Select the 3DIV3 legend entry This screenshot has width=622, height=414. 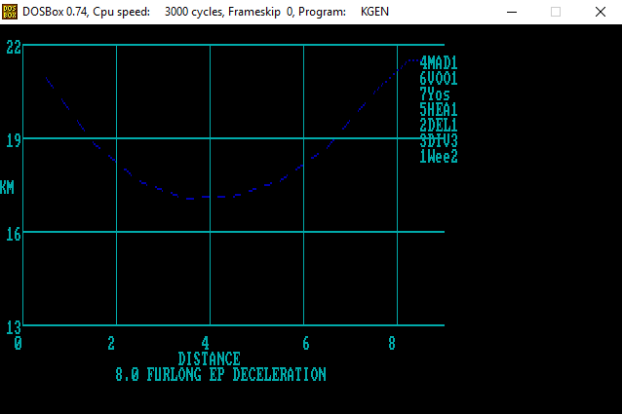point(439,140)
